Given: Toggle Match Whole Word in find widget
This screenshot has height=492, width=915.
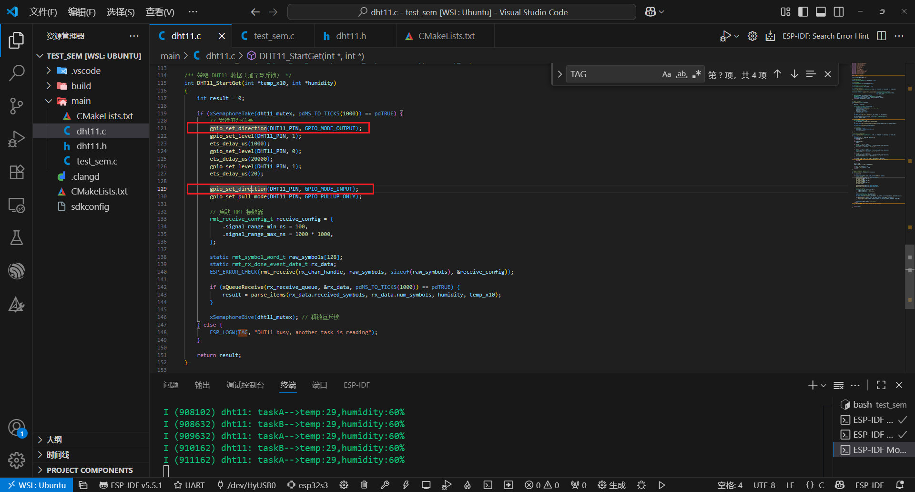Looking at the screenshot, I should [x=681, y=74].
